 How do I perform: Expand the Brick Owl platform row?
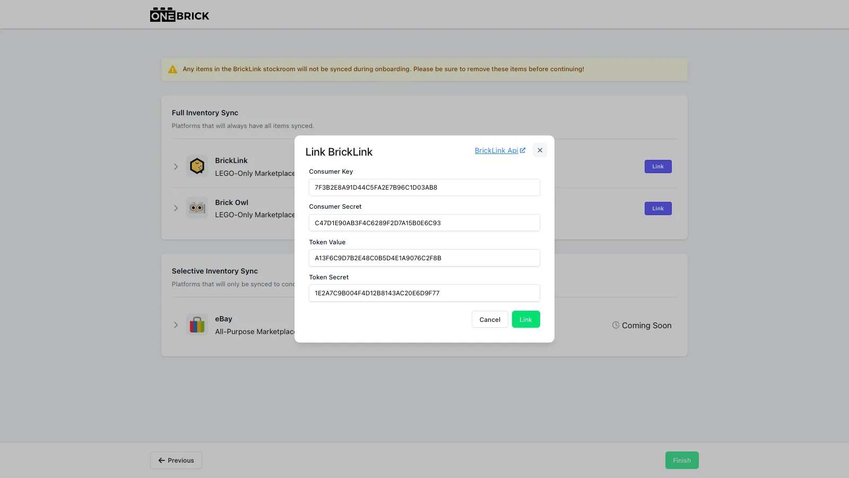176,208
